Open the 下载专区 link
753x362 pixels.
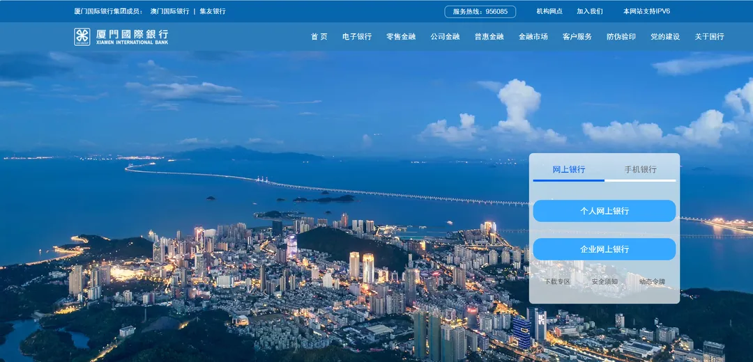pyautogui.click(x=557, y=281)
